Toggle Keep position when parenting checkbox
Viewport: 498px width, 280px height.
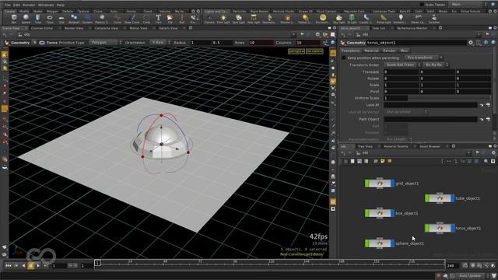click(x=344, y=58)
